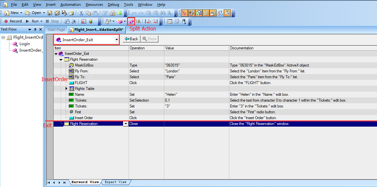Click the Back button
This screenshot has height=187, width=377.
click(x=131, y=39)
